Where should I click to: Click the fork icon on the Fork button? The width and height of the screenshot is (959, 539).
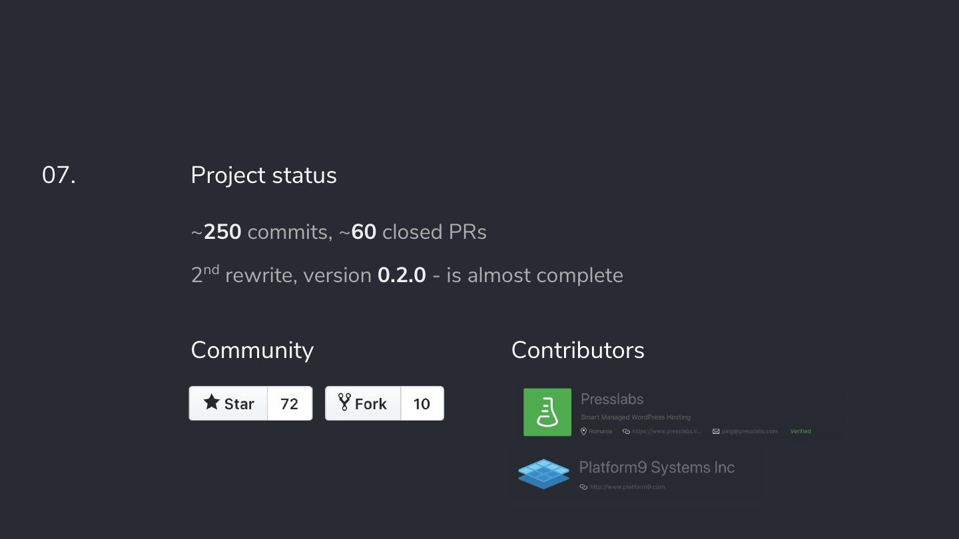pos(344,402)
